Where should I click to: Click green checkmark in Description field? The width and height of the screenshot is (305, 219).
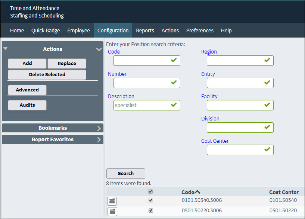point(174,105)
